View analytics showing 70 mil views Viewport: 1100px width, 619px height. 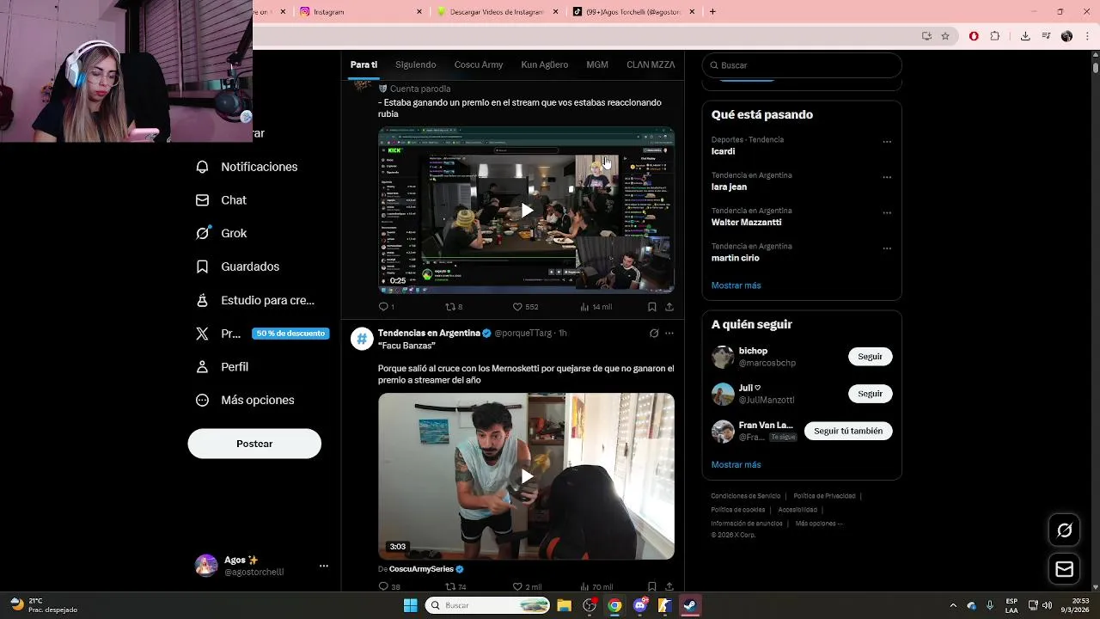pos(596,587)
